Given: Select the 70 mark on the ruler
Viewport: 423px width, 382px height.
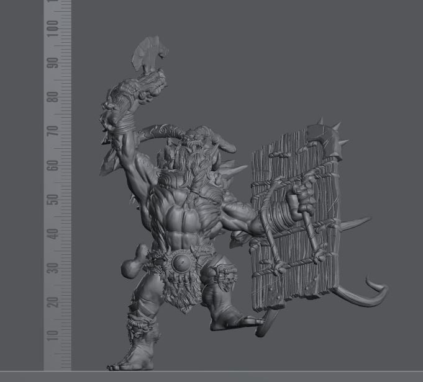Looking at the screenshot, I should coord(56,131).
